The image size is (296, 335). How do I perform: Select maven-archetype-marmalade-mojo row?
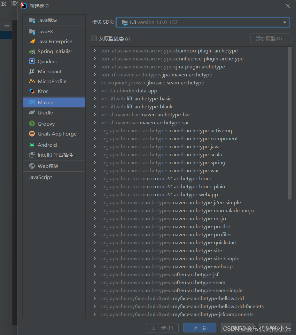[189, 210]
